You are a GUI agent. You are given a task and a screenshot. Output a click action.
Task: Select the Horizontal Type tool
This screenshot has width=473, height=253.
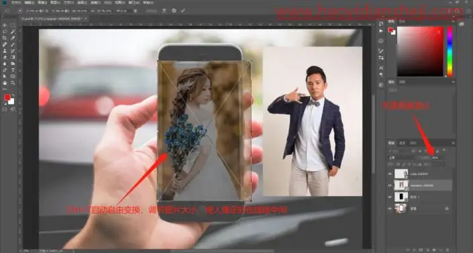tap(13, 70)
